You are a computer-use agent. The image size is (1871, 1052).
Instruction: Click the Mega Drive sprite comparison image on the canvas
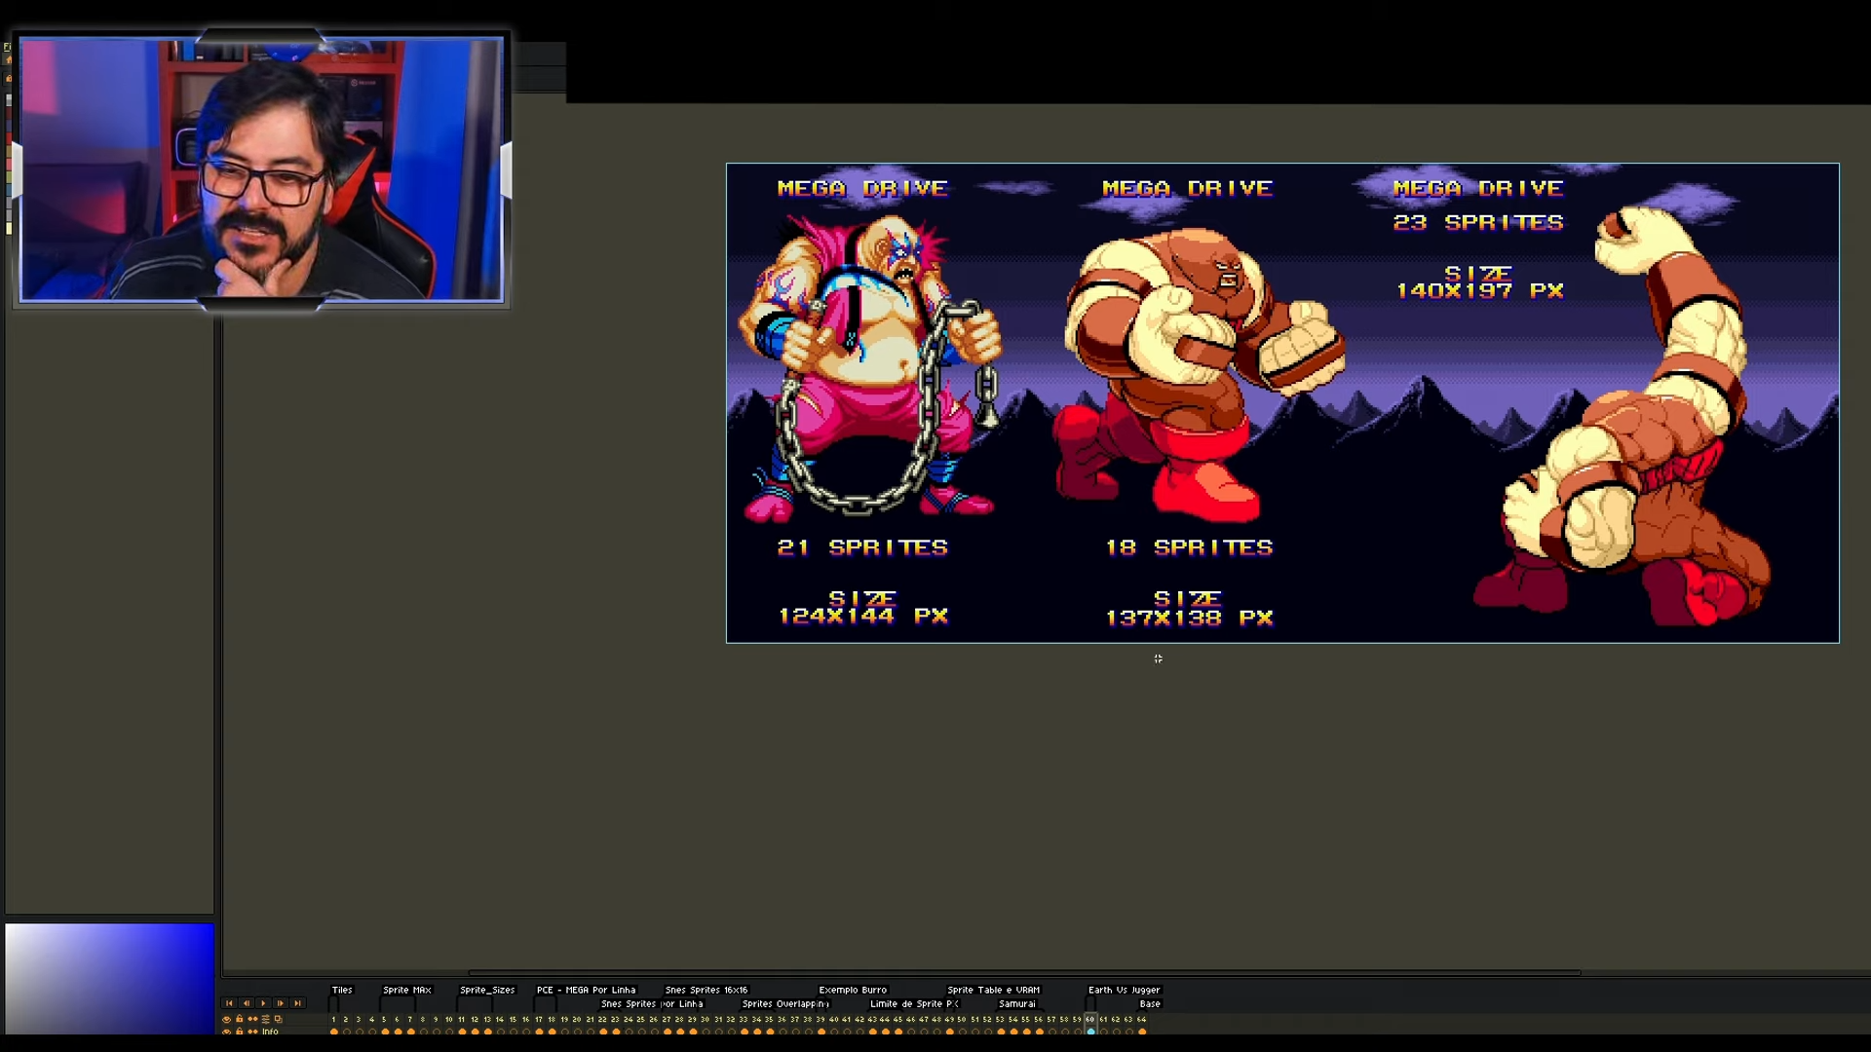tap(1282, 402)
